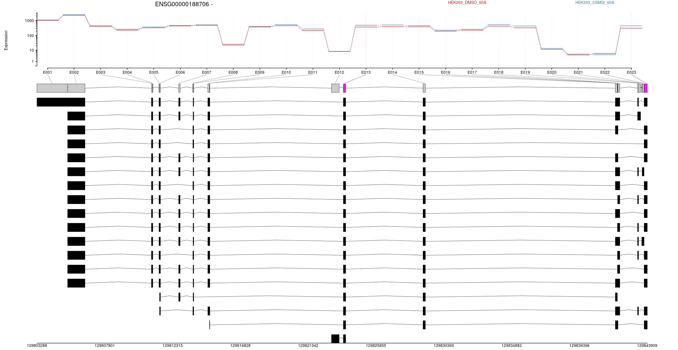Click genomic coordinate 129812315

173,345
